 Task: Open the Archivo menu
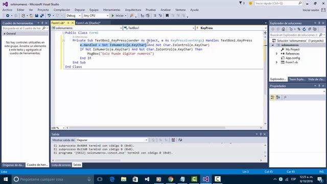point(7,10)
